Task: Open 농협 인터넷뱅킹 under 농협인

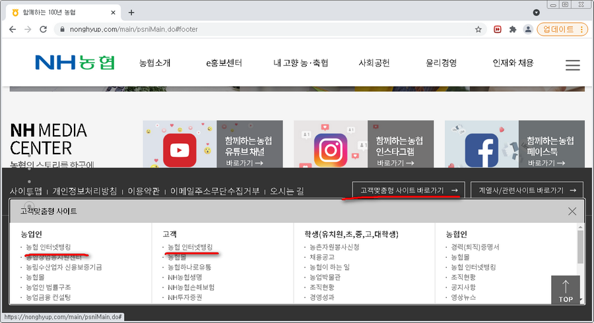Action: pos(473,268)
